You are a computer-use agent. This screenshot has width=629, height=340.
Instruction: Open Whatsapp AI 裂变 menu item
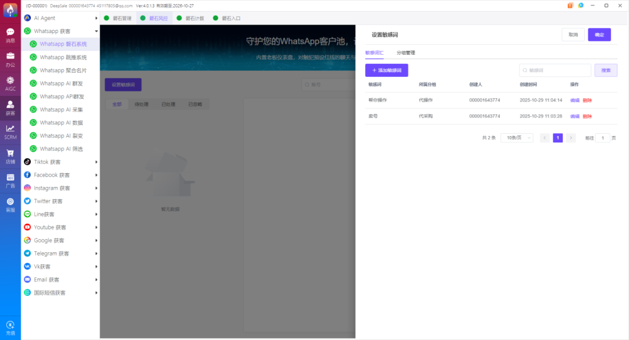pyautogui.click(x=60, y=136)
